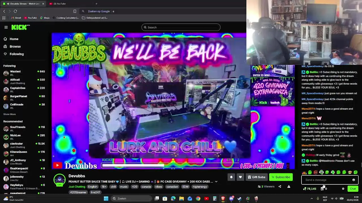Open Maps bookmark
Image resolution: width=362 pixels, height=203 pixels.
pos(45,18)
